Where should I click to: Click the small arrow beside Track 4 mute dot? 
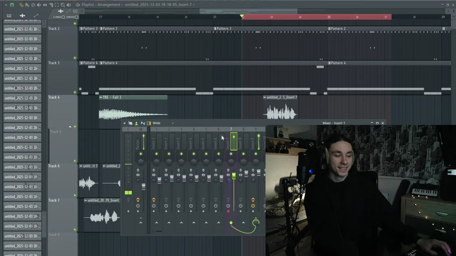70,127
